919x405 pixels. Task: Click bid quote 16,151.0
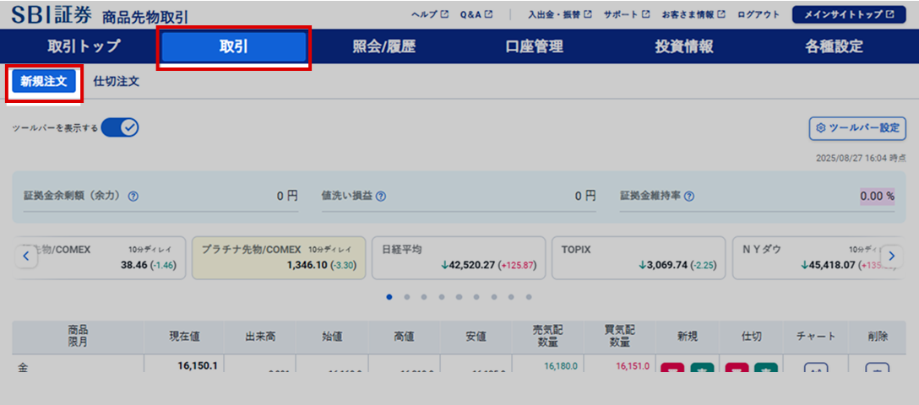(633, 366)
